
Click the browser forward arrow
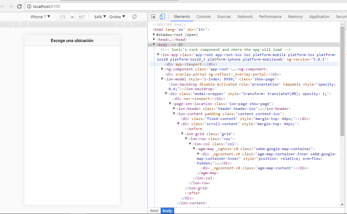pyautogui.click(x=11, y=6)
